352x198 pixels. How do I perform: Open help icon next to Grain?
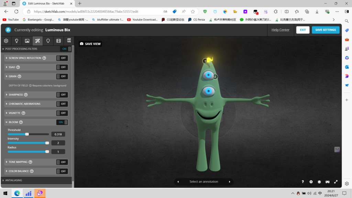click(x=20, y=76)
